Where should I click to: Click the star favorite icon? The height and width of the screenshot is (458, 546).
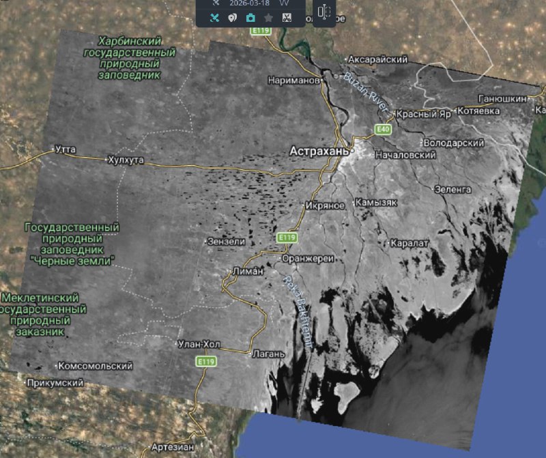[x=269, y=18]
